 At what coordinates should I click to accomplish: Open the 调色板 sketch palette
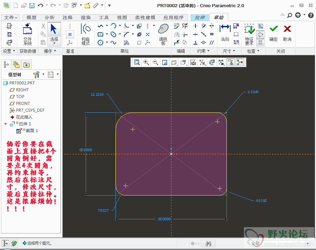click(x=163, y=34)
